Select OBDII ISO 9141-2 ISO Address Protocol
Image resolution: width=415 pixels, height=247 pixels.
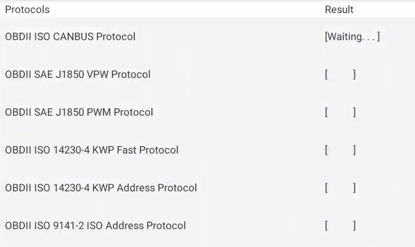(95, 226)
